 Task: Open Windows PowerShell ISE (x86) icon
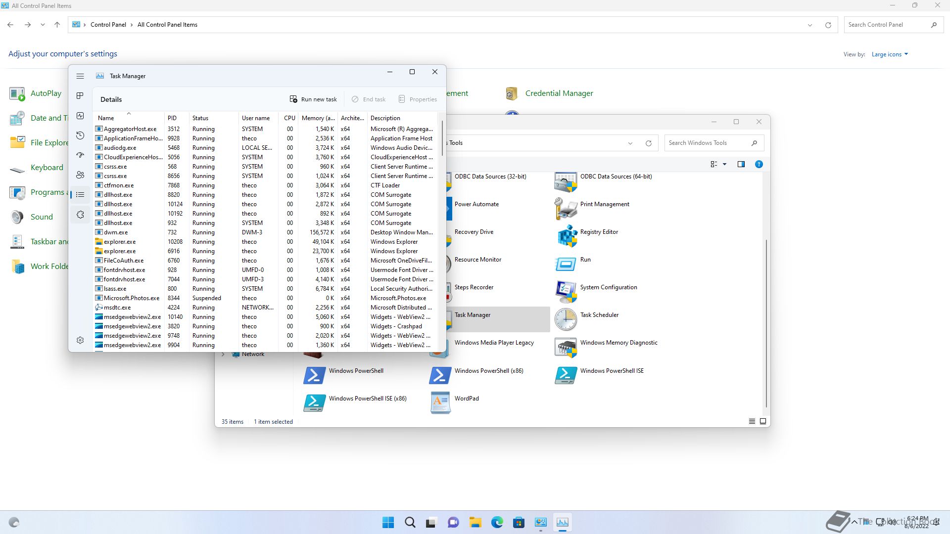point(355,402)
